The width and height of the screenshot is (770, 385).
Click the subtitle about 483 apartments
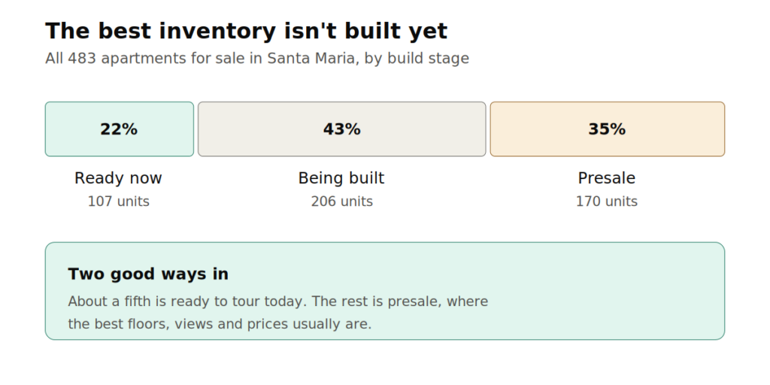[x=257, y=59]
